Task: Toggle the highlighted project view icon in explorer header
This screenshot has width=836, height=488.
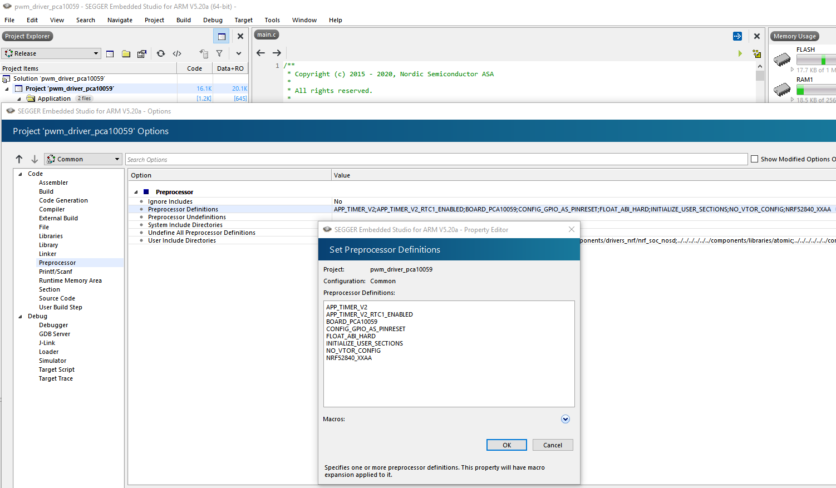Action: click(x=222, y=36)
